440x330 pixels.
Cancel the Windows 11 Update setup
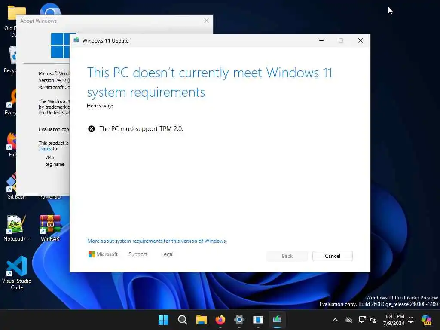(332, 256)
